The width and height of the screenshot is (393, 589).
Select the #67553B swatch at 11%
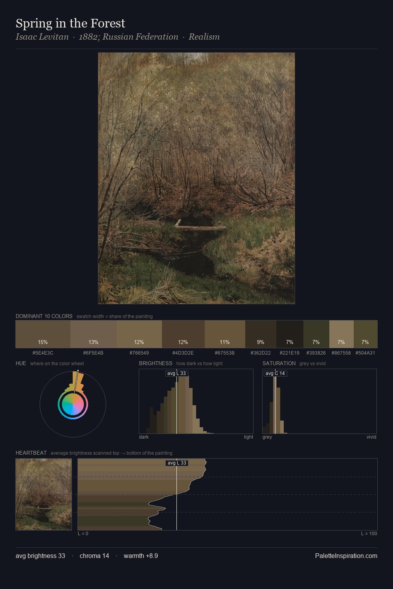tap(225, 334)
